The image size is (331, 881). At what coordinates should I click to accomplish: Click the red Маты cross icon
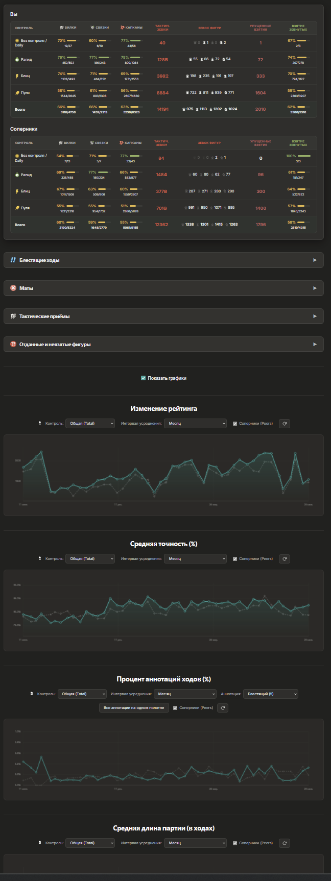tap(13, 288)
